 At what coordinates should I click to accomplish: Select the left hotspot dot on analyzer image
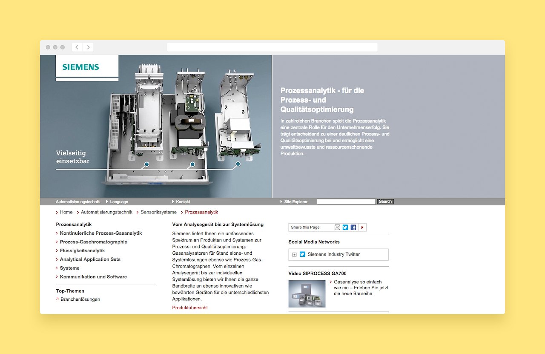coord(146,164)
